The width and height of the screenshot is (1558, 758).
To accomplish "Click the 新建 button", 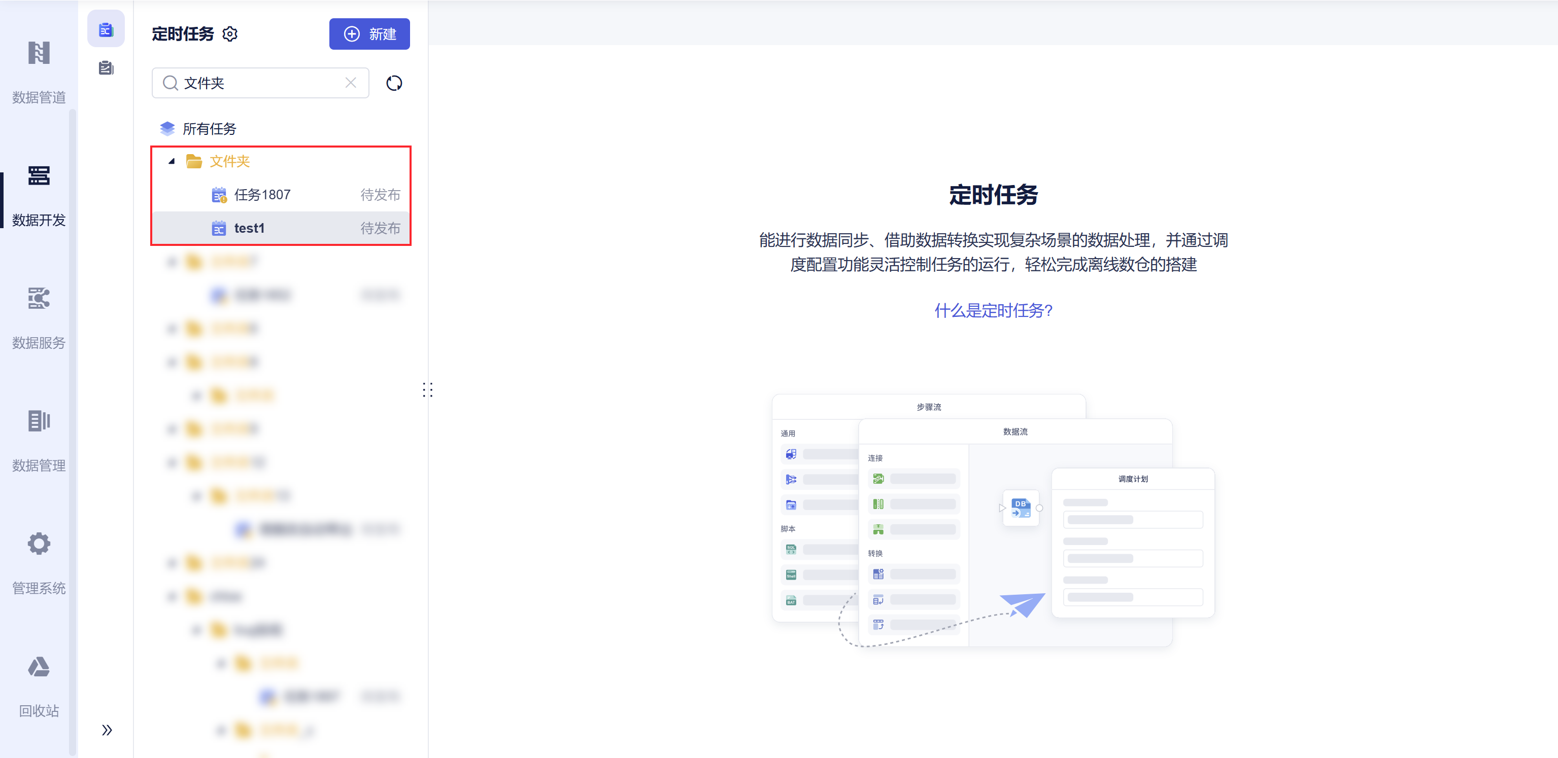I will point(369,34).
